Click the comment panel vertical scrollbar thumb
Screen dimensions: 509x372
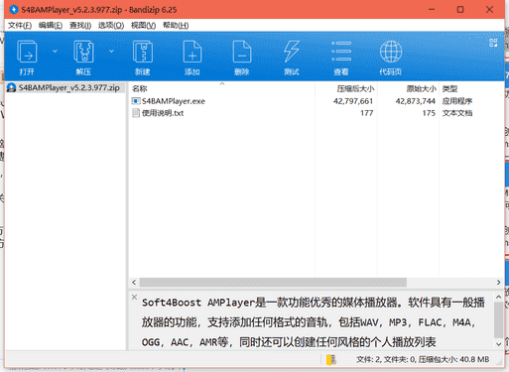point(498,319)
